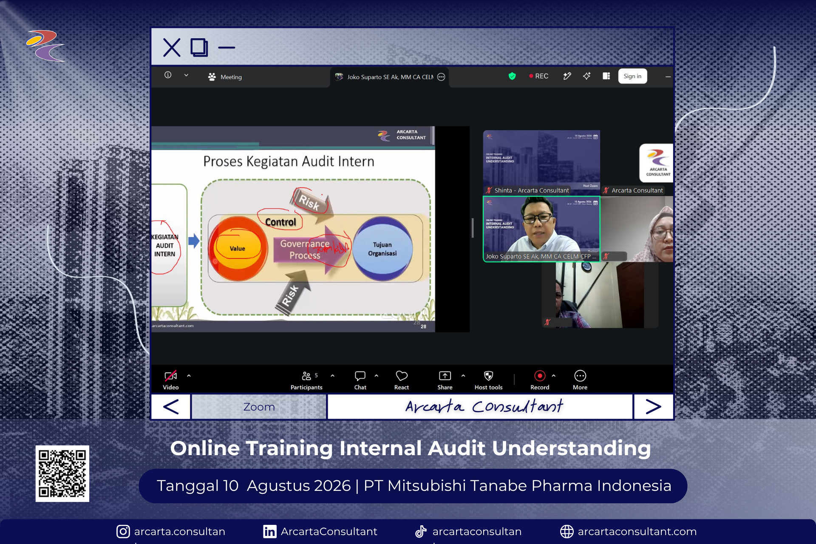Expand the arrow beside Participants
Image resolution: width=816 pixels, height=544 pixels.
click(x=332, y=376)
